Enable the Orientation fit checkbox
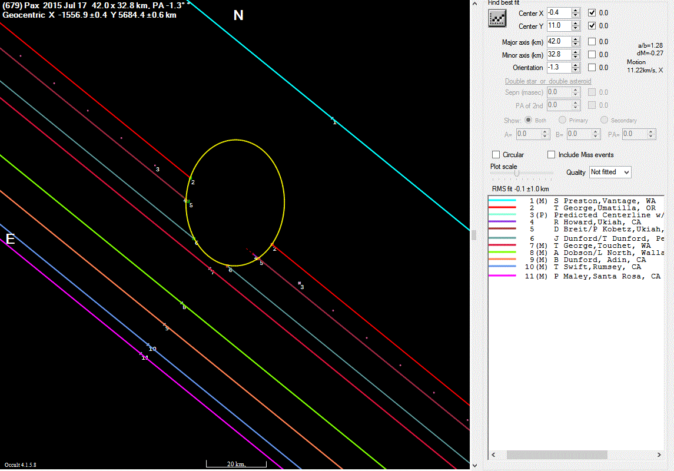The image size is (674, 471). (592, 68)
